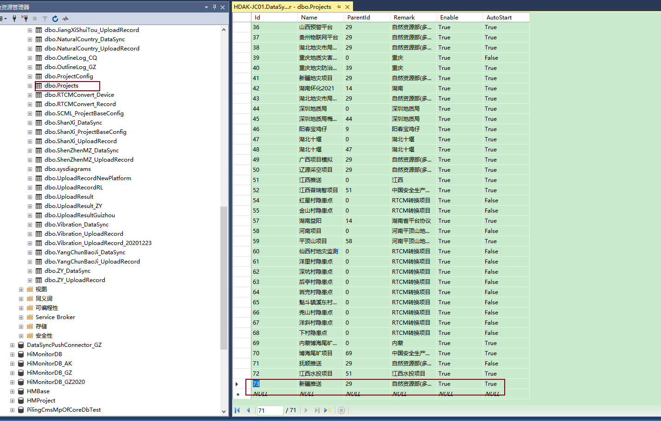Image resolution: width=661 pixels, height=421 pixels.
Task: Expand the dbo.Projects table node
Action: 30,86
